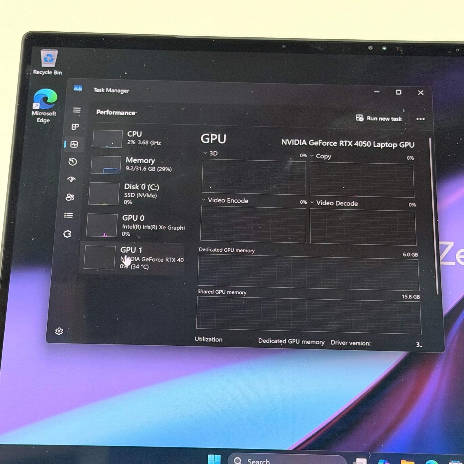Open the Services puzzle icon in sidebar
464x464 pixels.
pos(67,234)
